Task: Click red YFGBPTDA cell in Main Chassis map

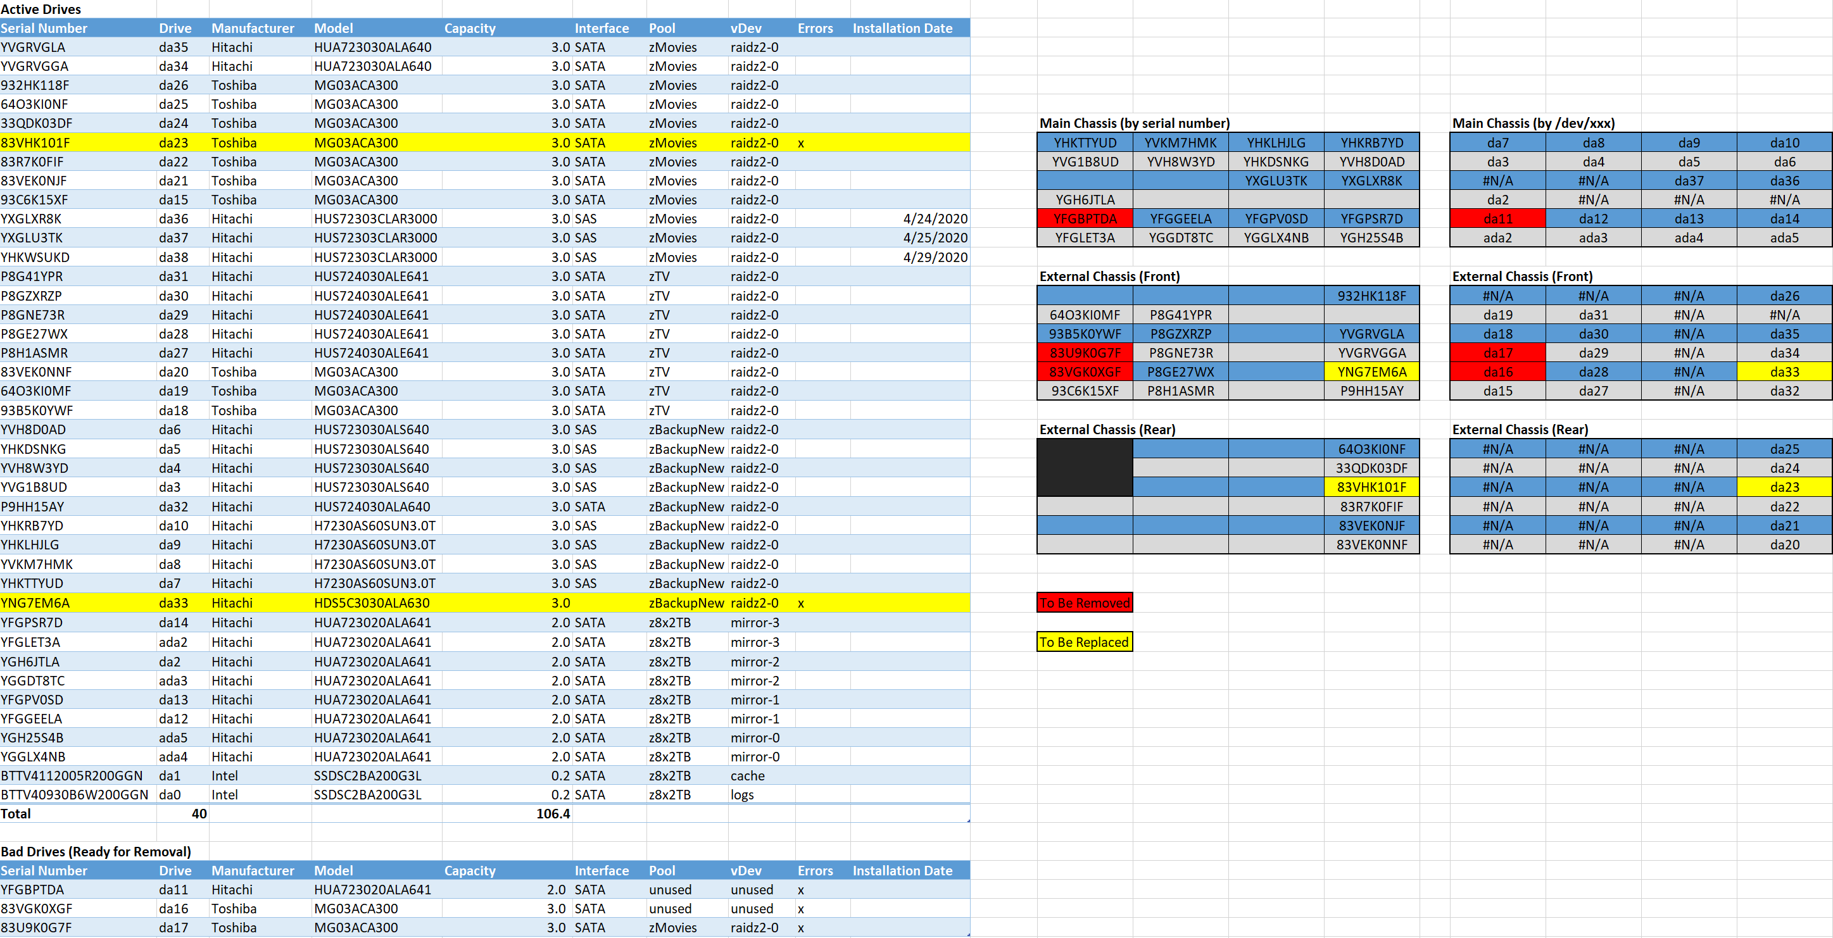Action: (1085, 219)
